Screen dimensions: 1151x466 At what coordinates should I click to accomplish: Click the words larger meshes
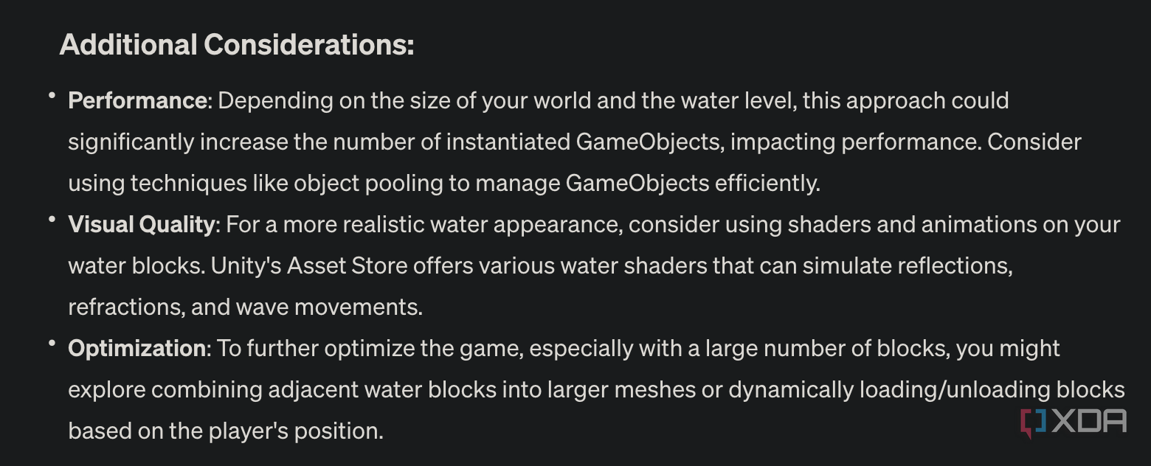pos(623,389)
